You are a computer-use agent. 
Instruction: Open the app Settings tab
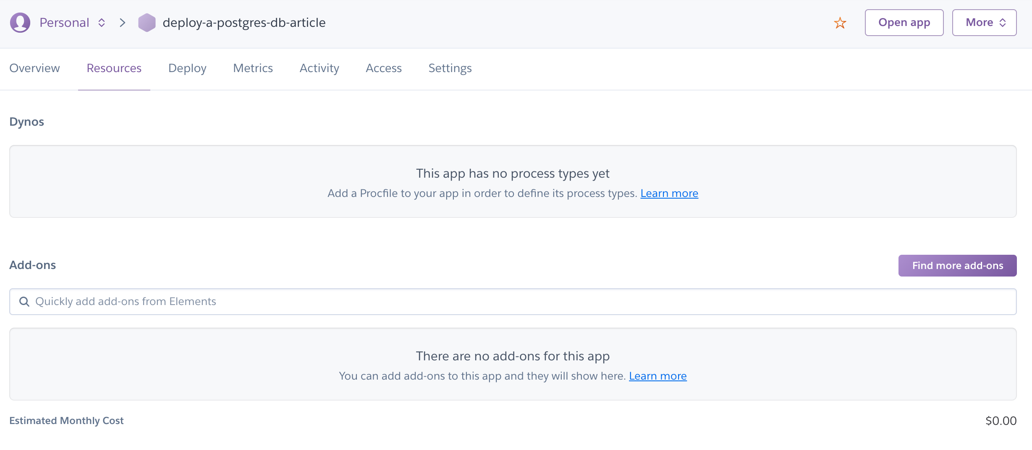[x=450, y=68]
